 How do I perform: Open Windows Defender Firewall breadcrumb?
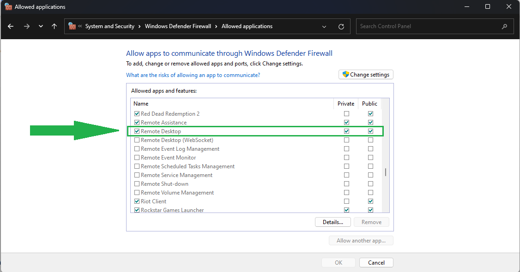[x=178, y=26]
